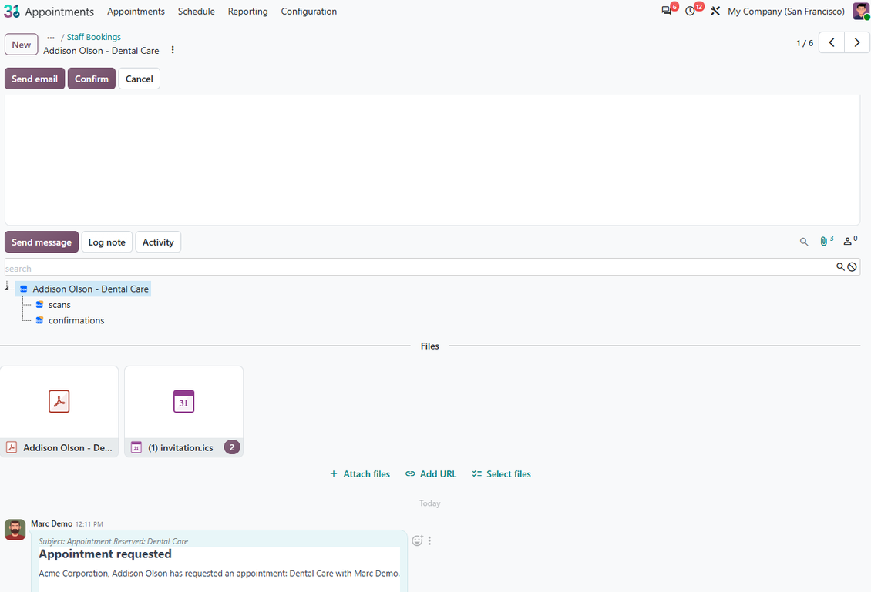Open the activities clock icon
This screenshot has width=871, height=592.
(x=690, y=11)
